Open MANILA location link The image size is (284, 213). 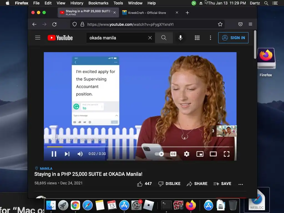click(x=46, y=168)
